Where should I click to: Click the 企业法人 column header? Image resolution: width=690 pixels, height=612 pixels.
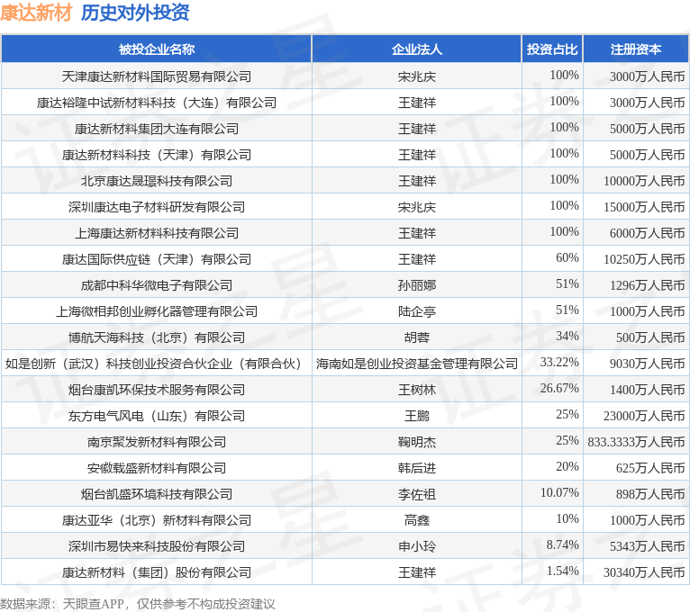417,49
